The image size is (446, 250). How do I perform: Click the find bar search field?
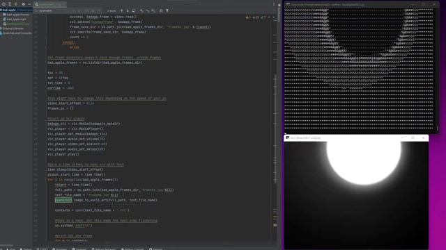pyautogui.click(x=56, y=11)
